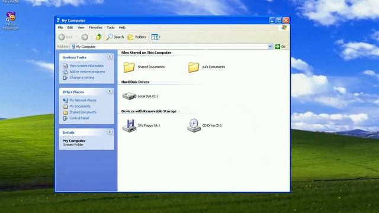Open the Views toolbar dropdown

click(156, 37)
